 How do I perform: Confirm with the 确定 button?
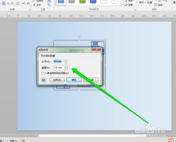(x=74, y=80)
